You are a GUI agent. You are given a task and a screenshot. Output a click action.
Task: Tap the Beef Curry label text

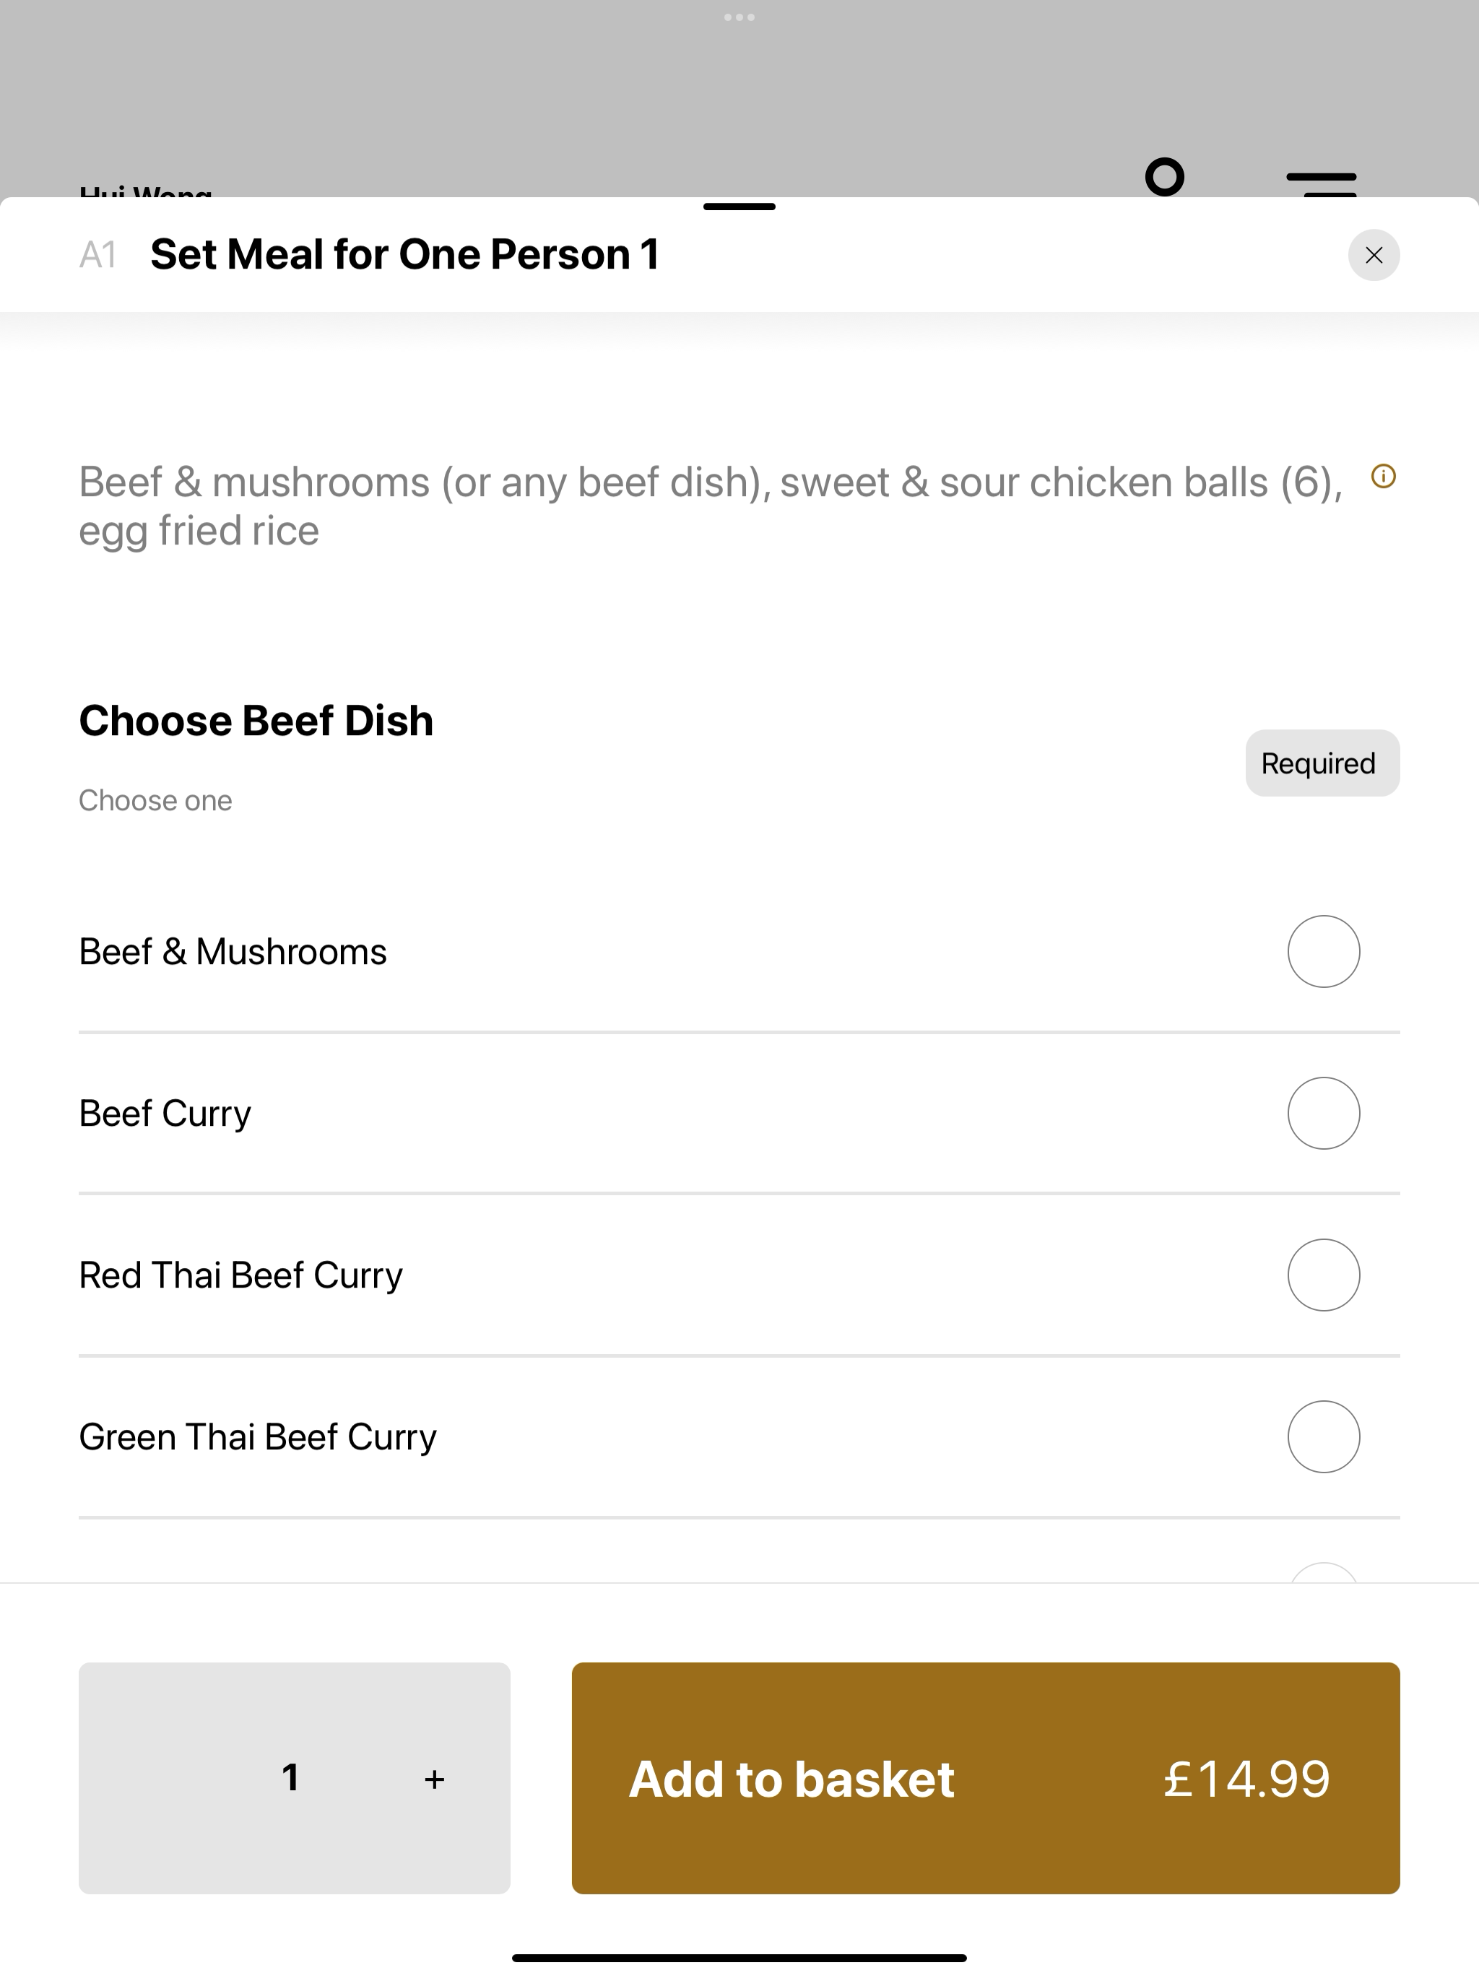click(165, 1113)
